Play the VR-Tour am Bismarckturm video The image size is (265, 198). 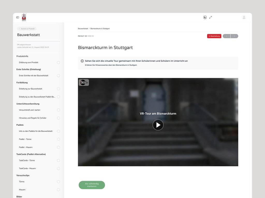(158, 125)
